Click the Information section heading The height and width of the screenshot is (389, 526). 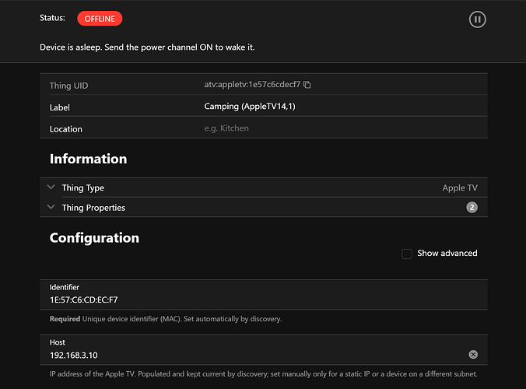pos(88,159)
